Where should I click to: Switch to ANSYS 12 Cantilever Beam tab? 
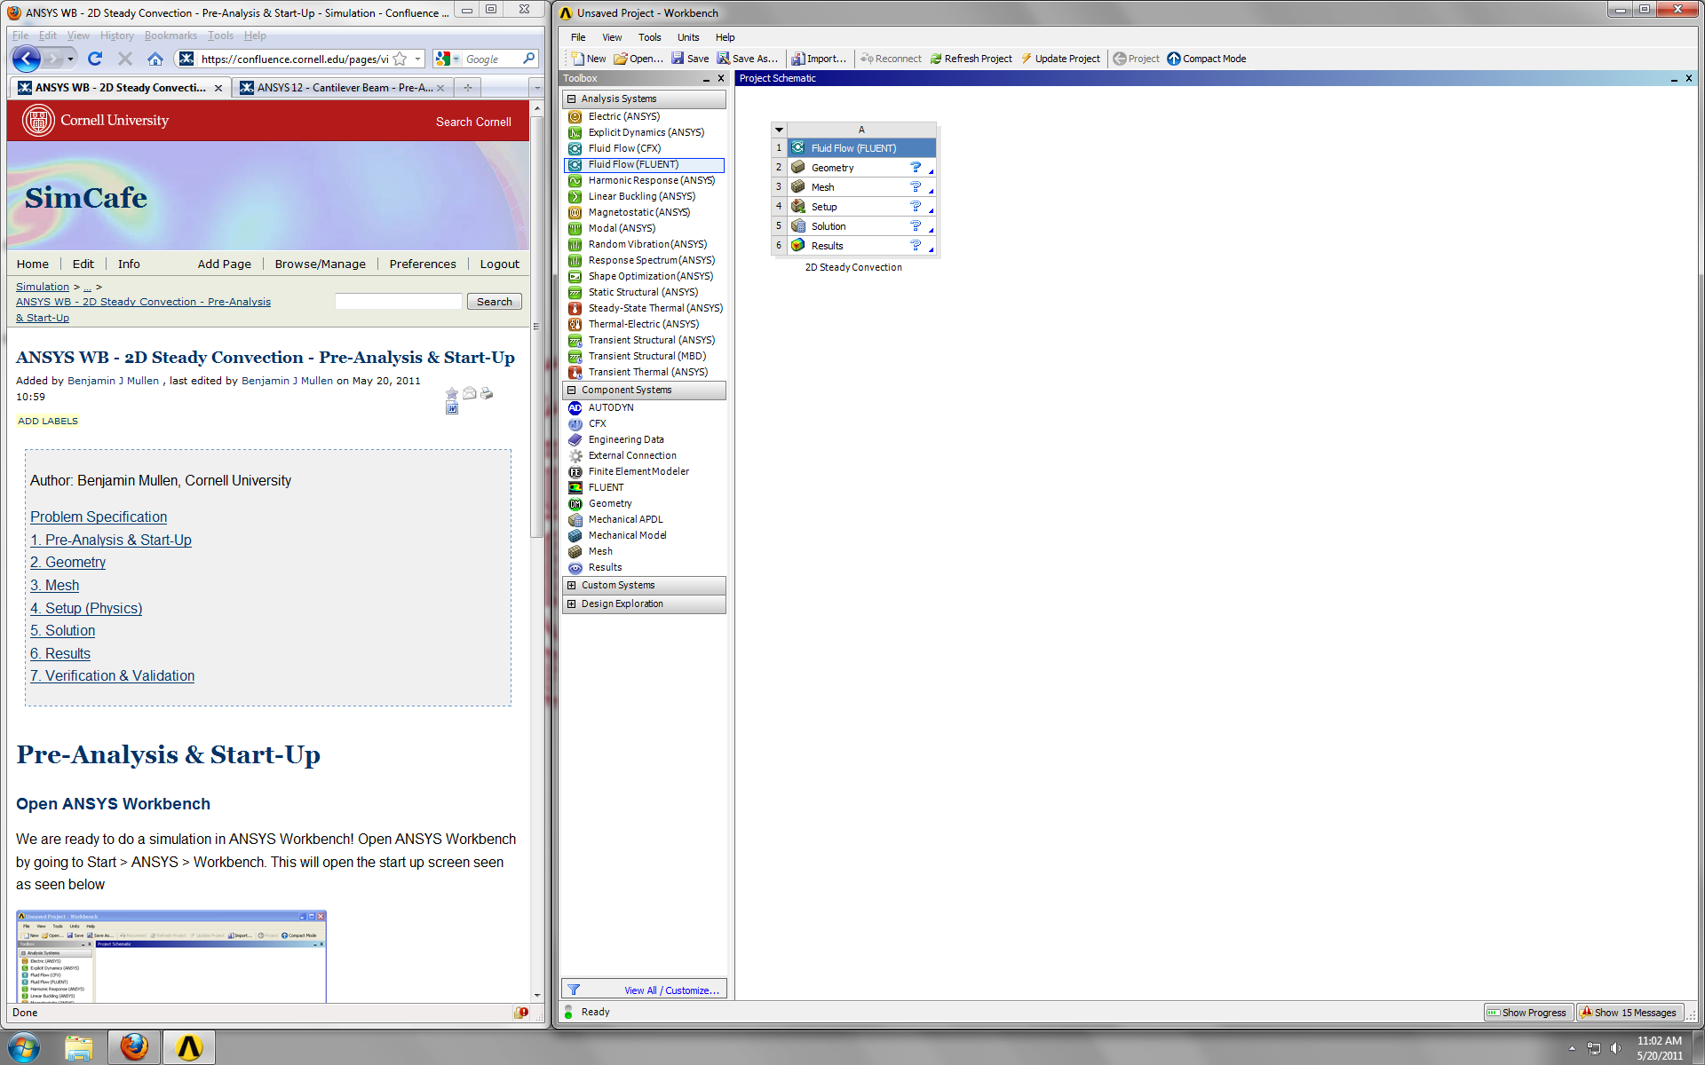[x=343, y=88]
